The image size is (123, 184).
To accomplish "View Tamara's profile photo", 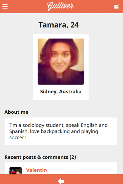I will pos(61,62).
